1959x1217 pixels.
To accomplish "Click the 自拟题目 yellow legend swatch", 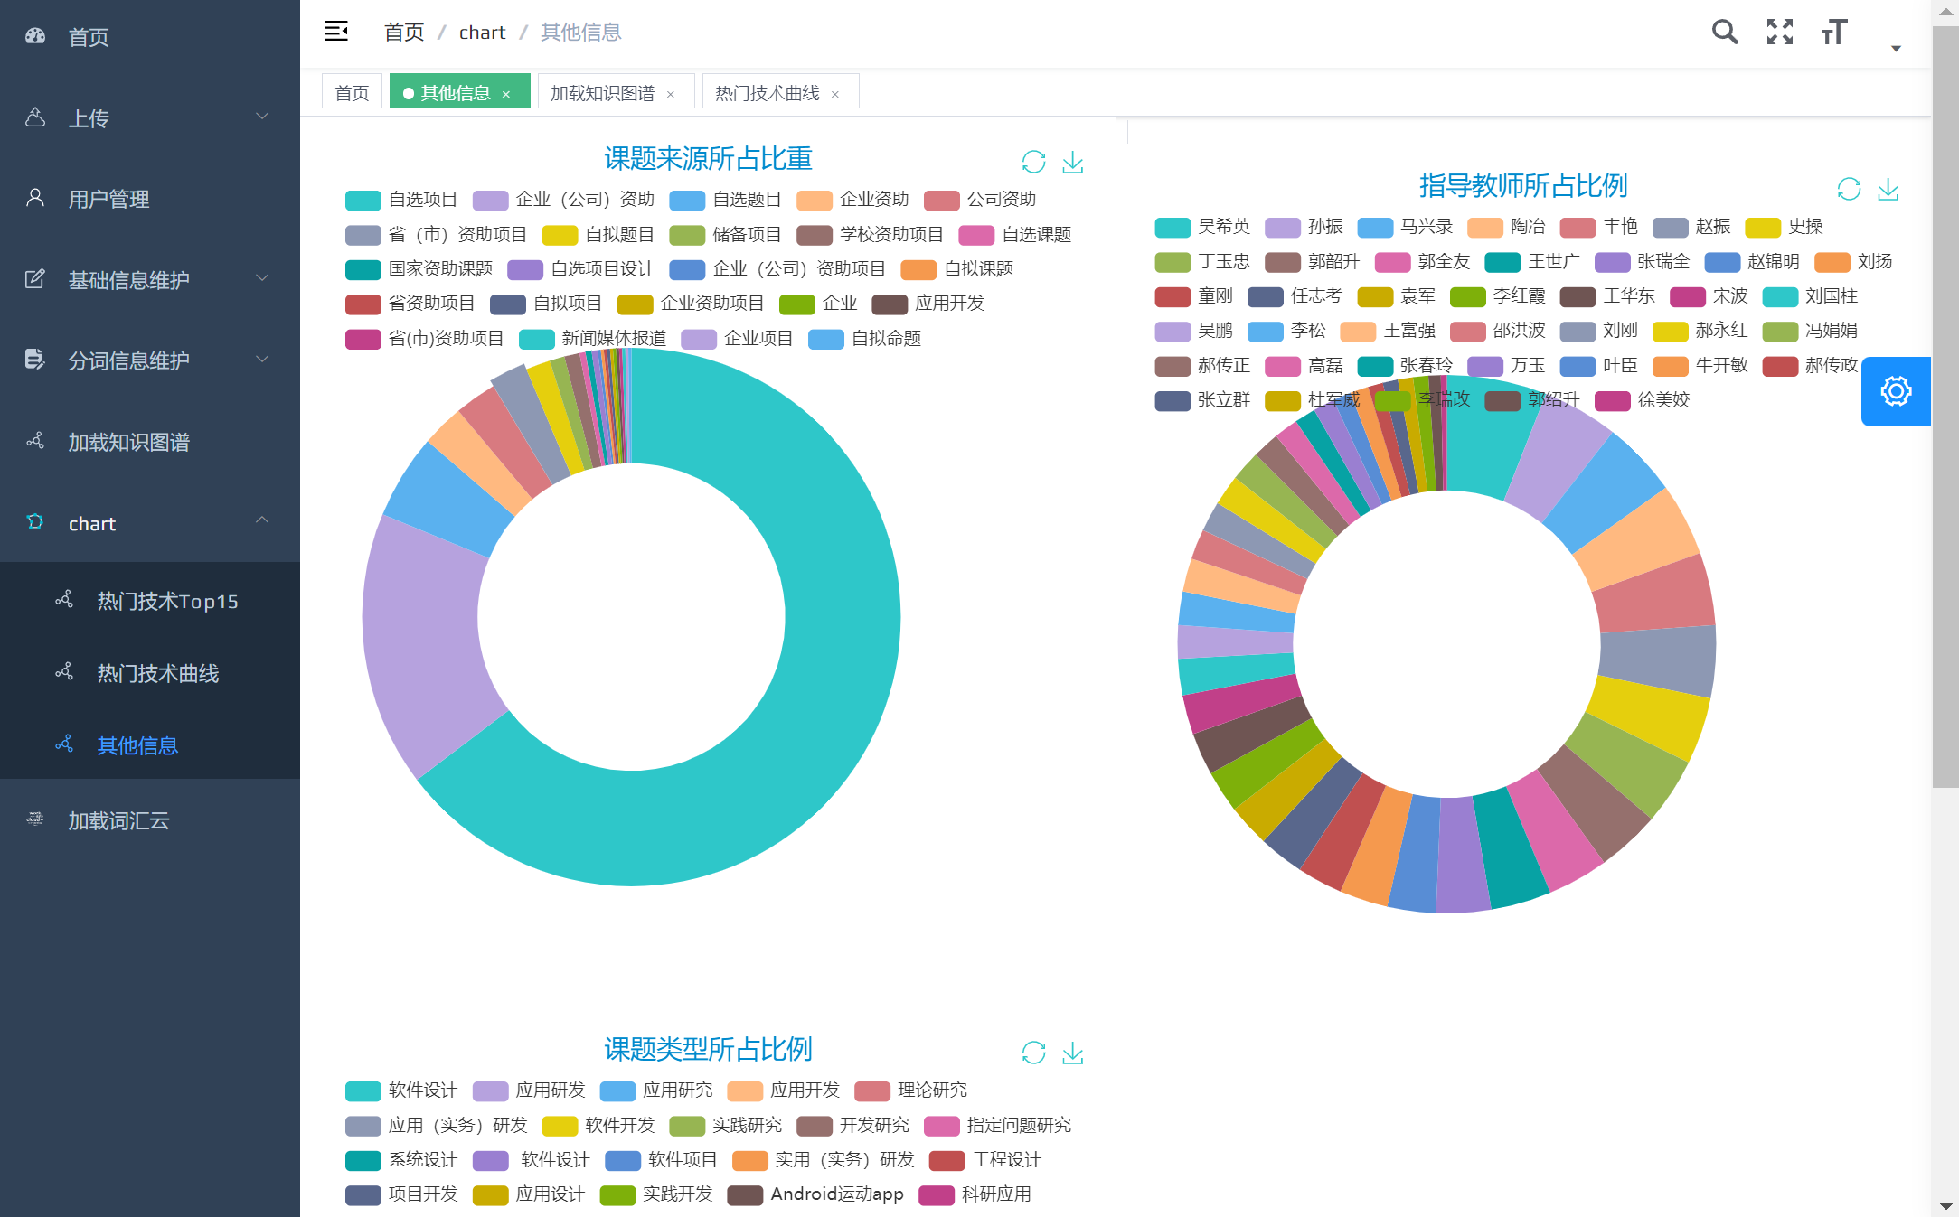I will [x=560, y=235].
